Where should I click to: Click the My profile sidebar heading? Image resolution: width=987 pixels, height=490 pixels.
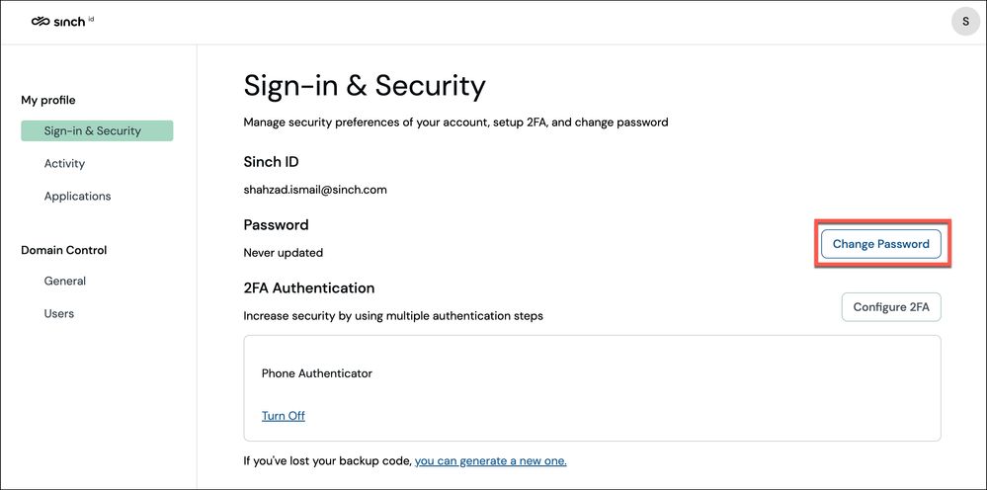point(48,100)
